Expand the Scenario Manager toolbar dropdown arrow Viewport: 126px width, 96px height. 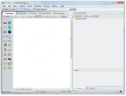pos(98,16)
